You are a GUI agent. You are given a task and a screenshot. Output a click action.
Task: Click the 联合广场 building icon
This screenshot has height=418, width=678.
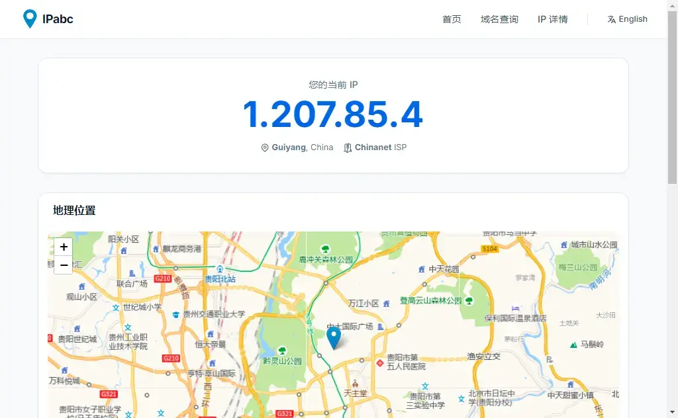(132, 273)
